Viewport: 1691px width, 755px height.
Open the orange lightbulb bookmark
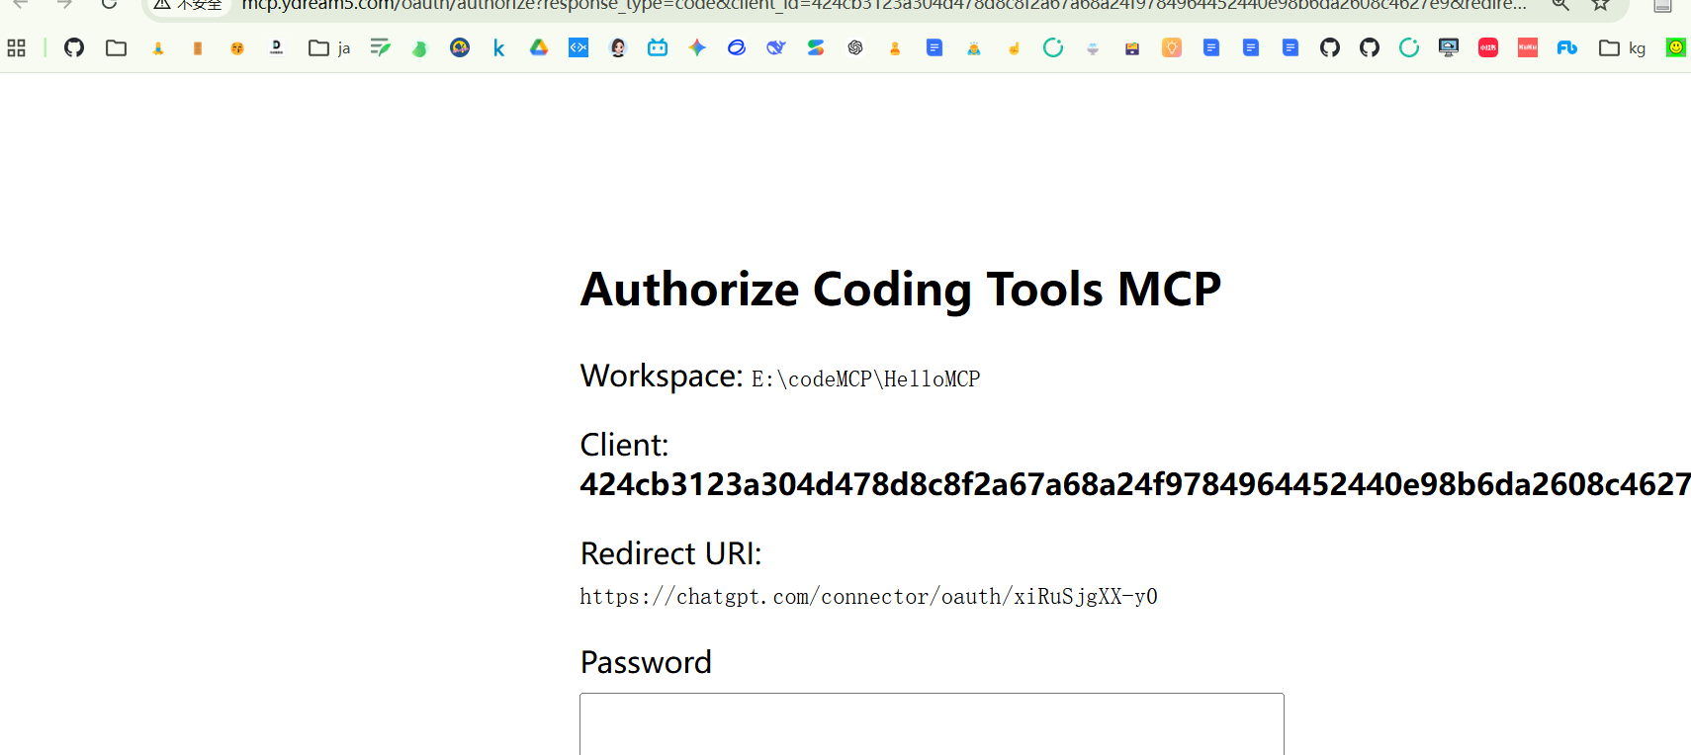[1172, 47]
